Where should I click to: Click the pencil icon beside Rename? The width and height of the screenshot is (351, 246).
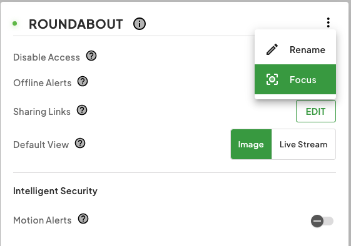pos(272,49)
